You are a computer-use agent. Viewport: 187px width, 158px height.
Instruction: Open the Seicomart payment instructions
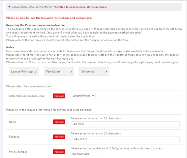click(94, 72)
